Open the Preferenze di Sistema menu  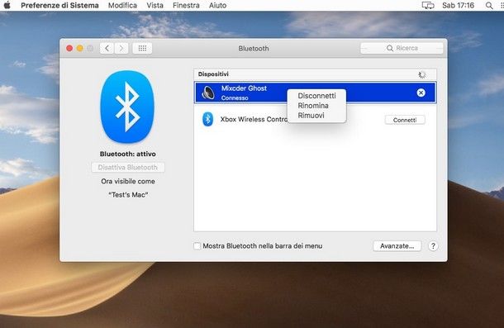coord(59,6)
